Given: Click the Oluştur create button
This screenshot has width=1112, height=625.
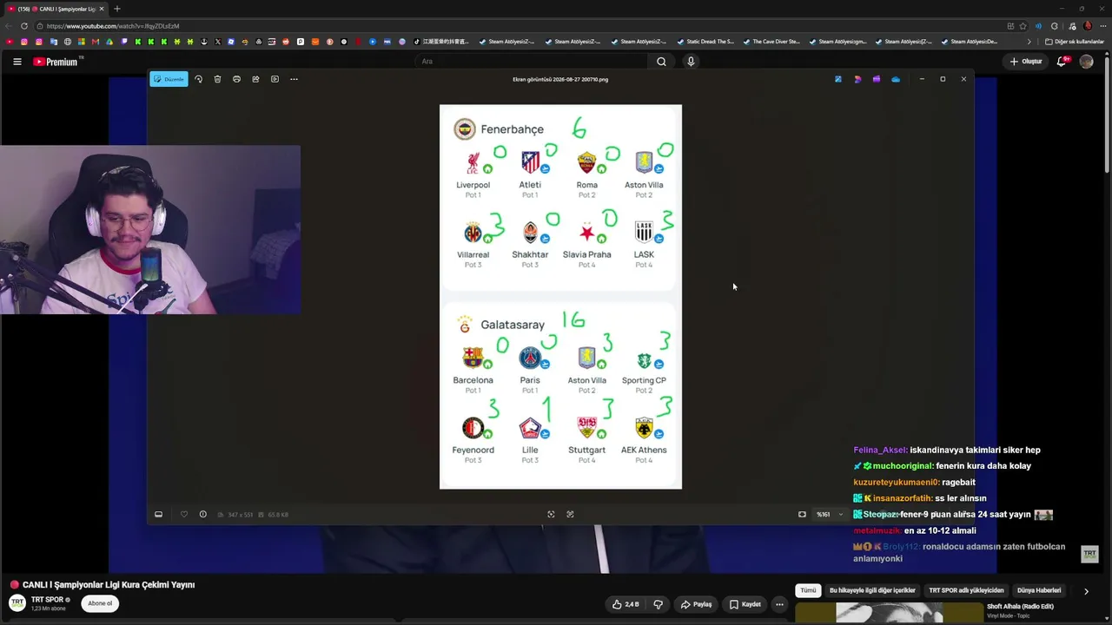Looking at the screenshot, I should coord(1025,62).
